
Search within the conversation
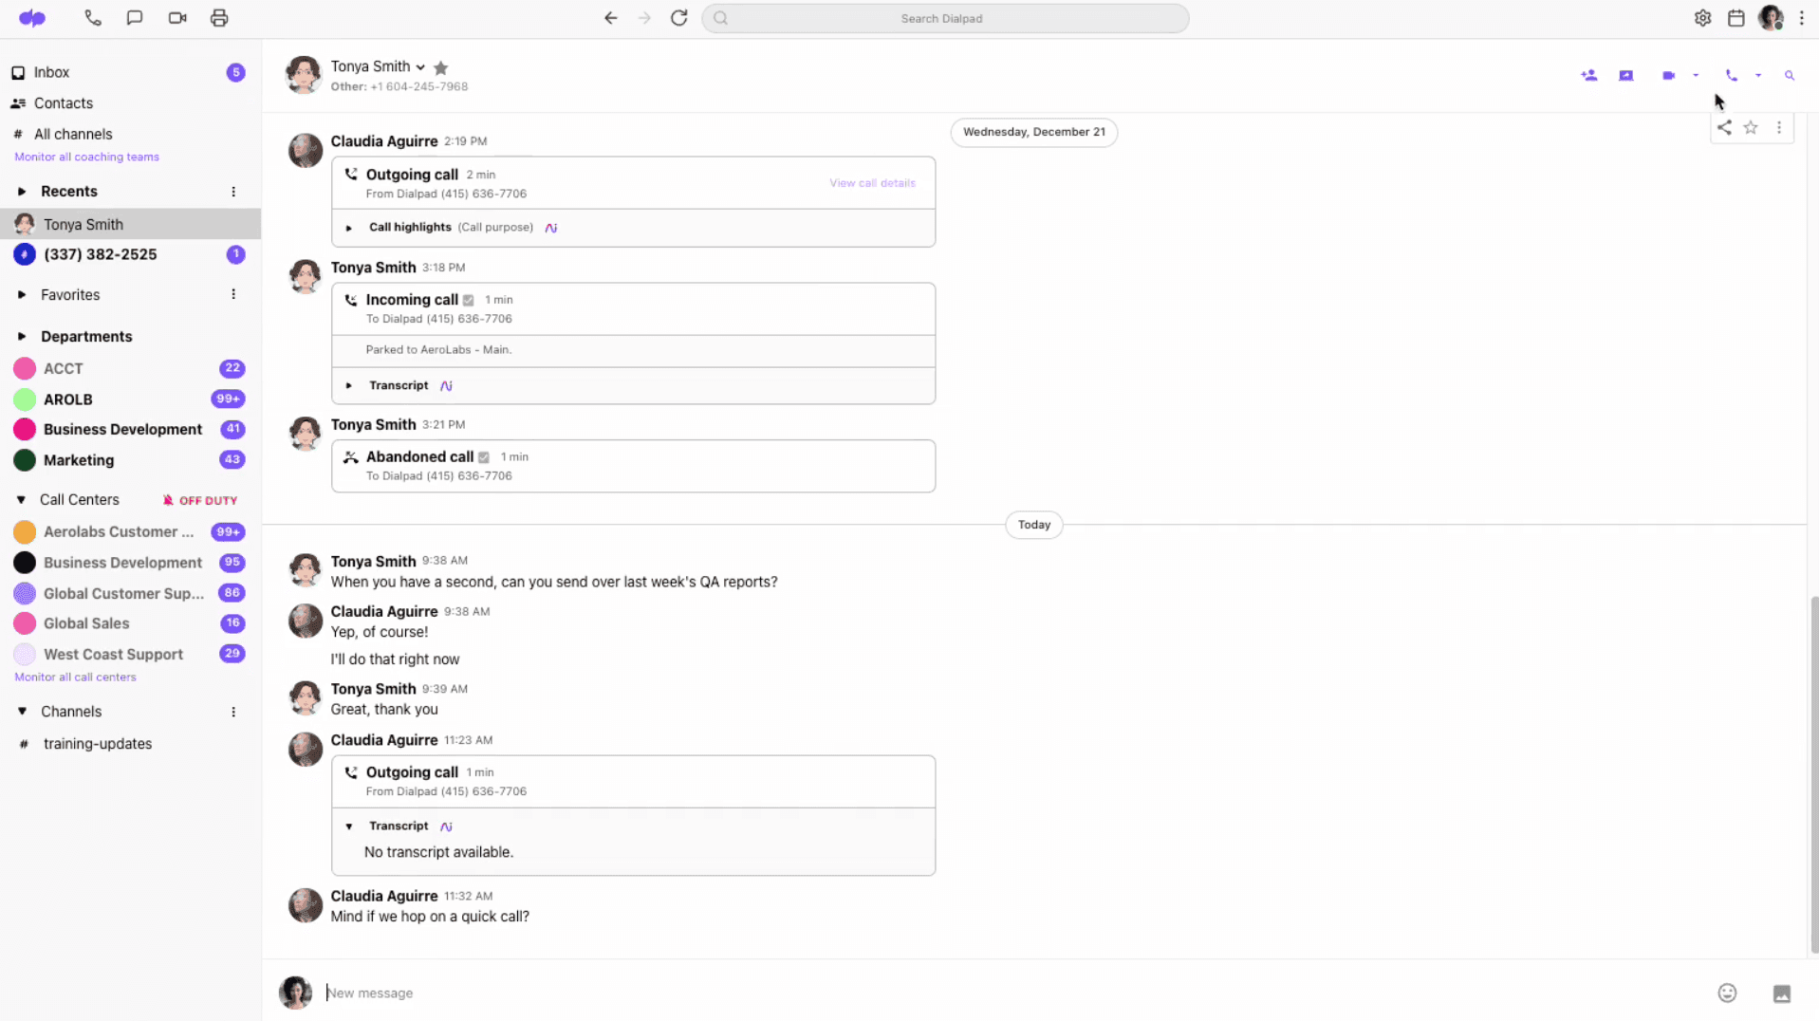click(x=1790, y=75)
